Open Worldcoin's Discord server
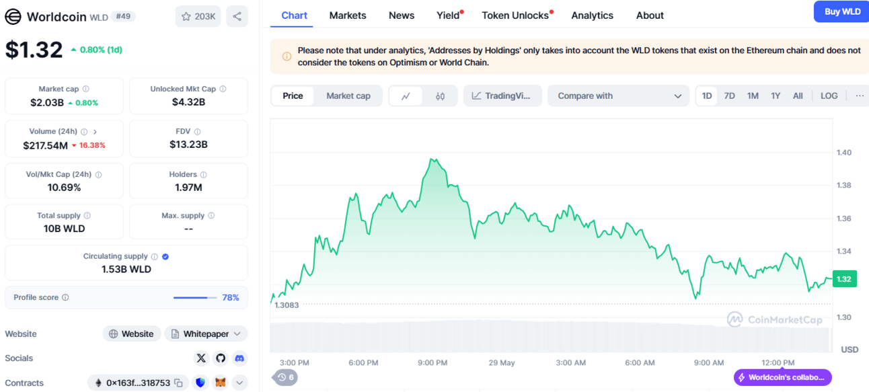The height and width of the screenshot is (392, 869). (x=240, y=358)
